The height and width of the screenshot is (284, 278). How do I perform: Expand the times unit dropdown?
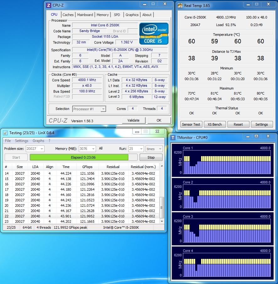click(160, 149)
